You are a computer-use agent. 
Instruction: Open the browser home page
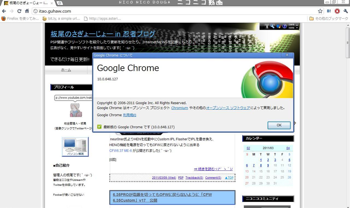point(27,11)
